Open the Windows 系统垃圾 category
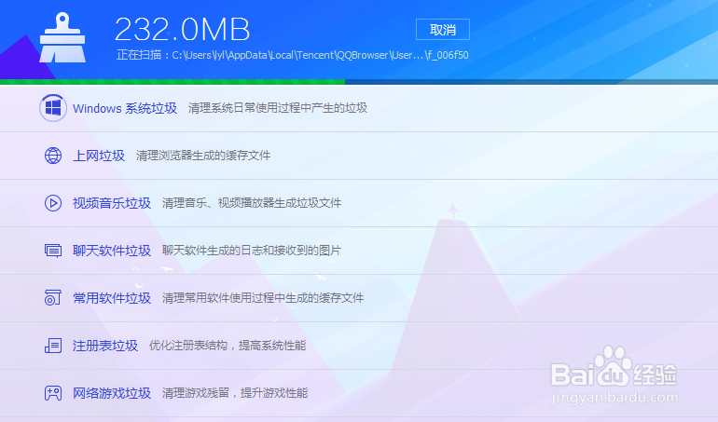 tap(125, 108)
